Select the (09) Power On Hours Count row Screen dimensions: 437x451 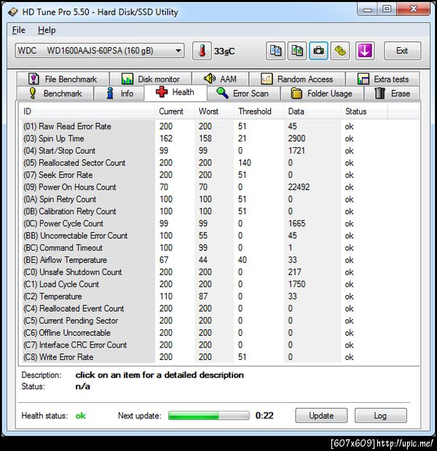pyautogui.click(x=220, y=187)
